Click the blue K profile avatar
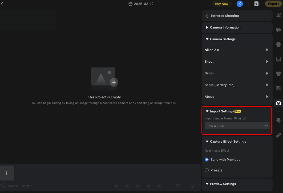This screenshot has height=193, width=283. coord(240,4)
